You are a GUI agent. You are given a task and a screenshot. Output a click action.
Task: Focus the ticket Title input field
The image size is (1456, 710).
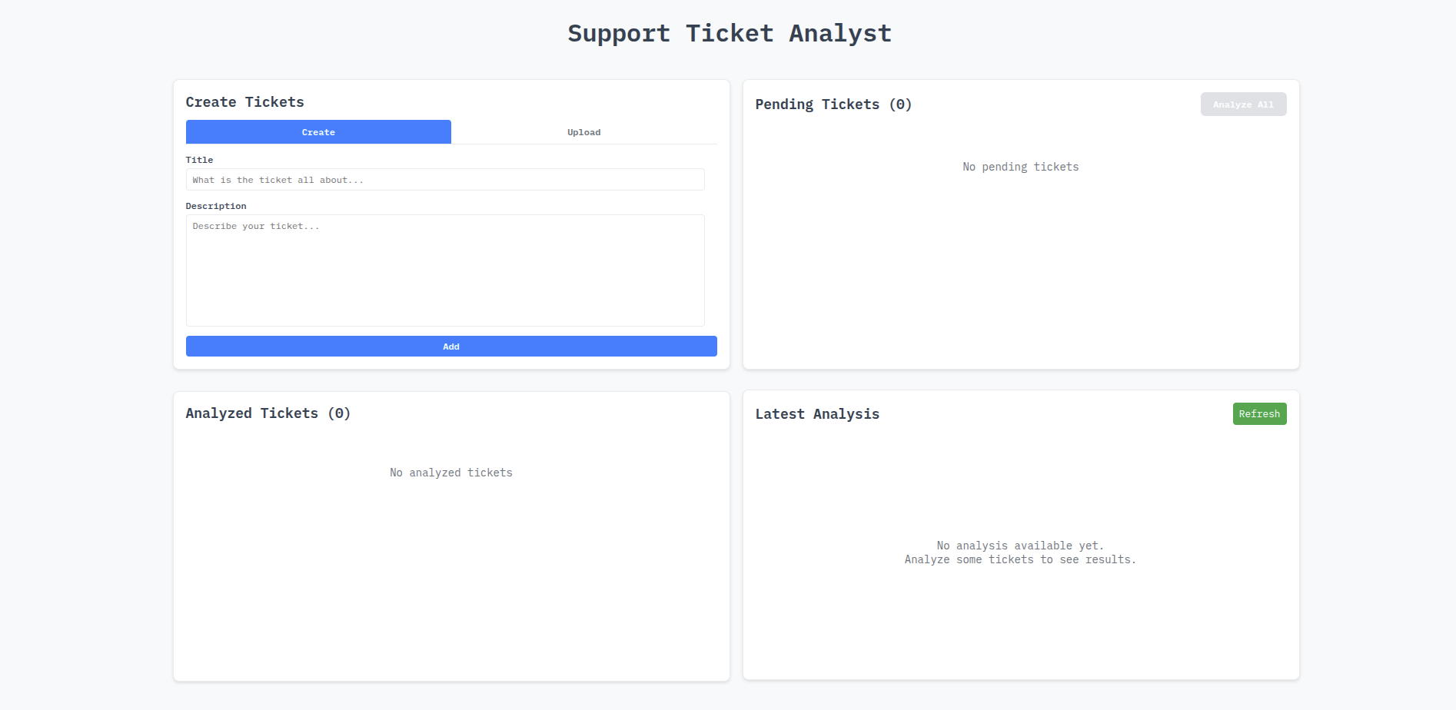445,180
